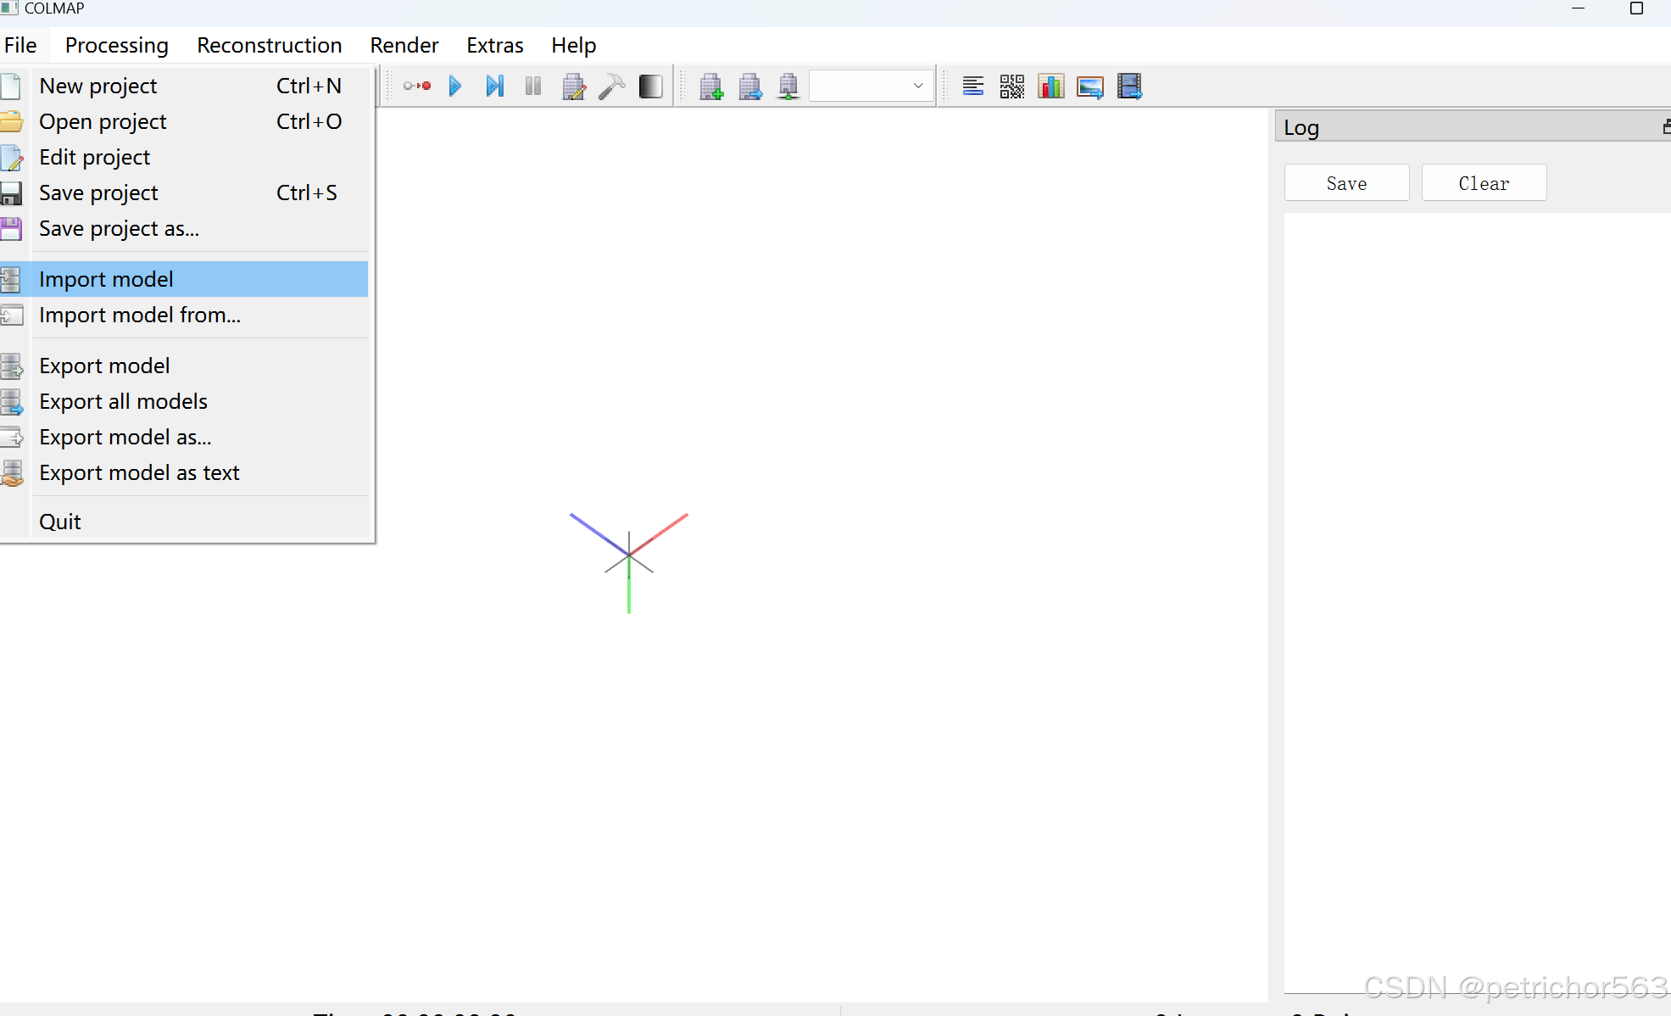Click the Save log button

point(1346,183)
